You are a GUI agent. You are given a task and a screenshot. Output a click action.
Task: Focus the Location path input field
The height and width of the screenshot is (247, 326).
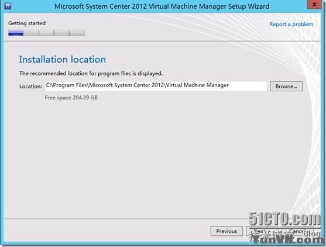click(156, 86)
